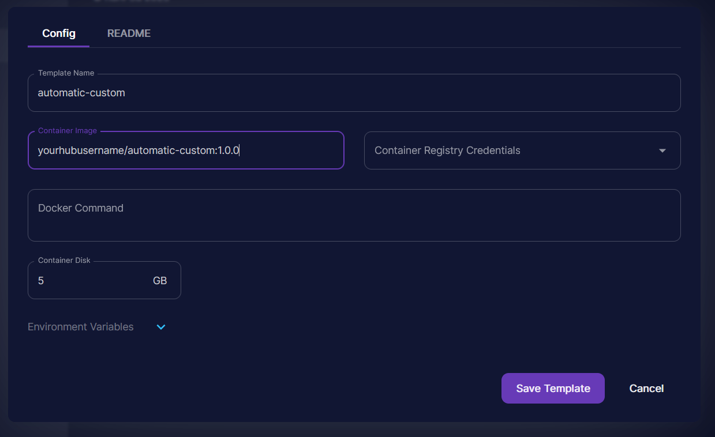Expand the Environment Variables section
The width and height of the screenshot is (715, 437).
pyautogui.click(x=81, y=327)
